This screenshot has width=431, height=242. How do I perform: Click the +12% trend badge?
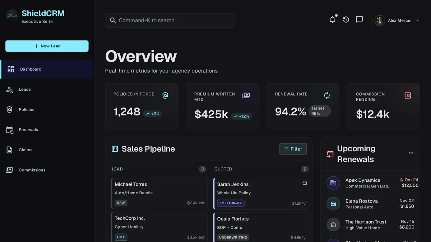click(242, 116)
